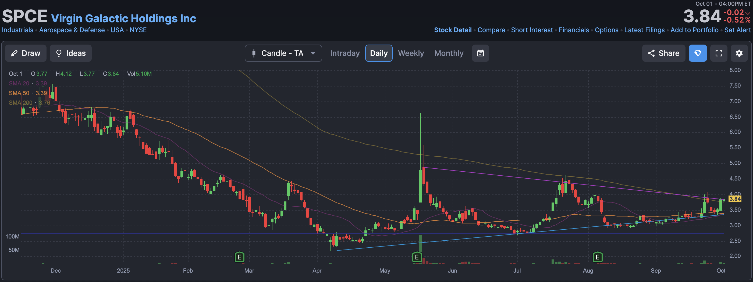
Task: Switch to the Weekly timeframe
Action: point(411,53)
